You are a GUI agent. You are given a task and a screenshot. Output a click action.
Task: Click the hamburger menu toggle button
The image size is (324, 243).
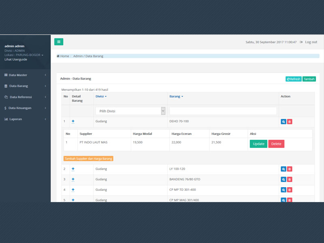[x=59, y=42]
